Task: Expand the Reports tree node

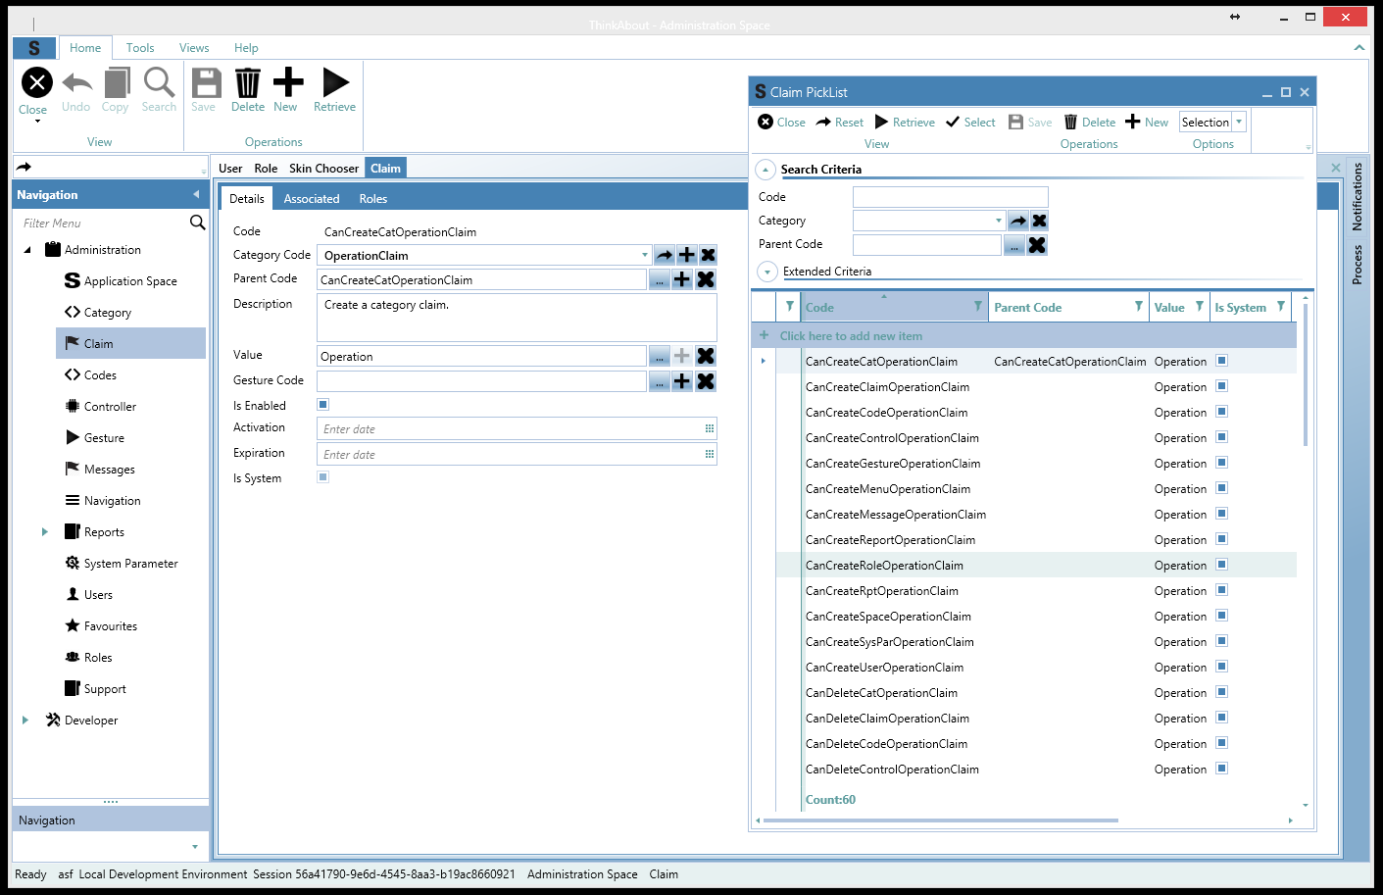Action: click(44, 532)
